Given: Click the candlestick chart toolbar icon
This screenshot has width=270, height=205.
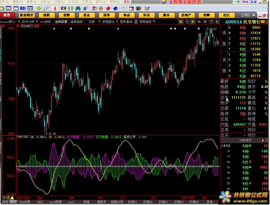Looking at the screenshot, I should point(16,8).
